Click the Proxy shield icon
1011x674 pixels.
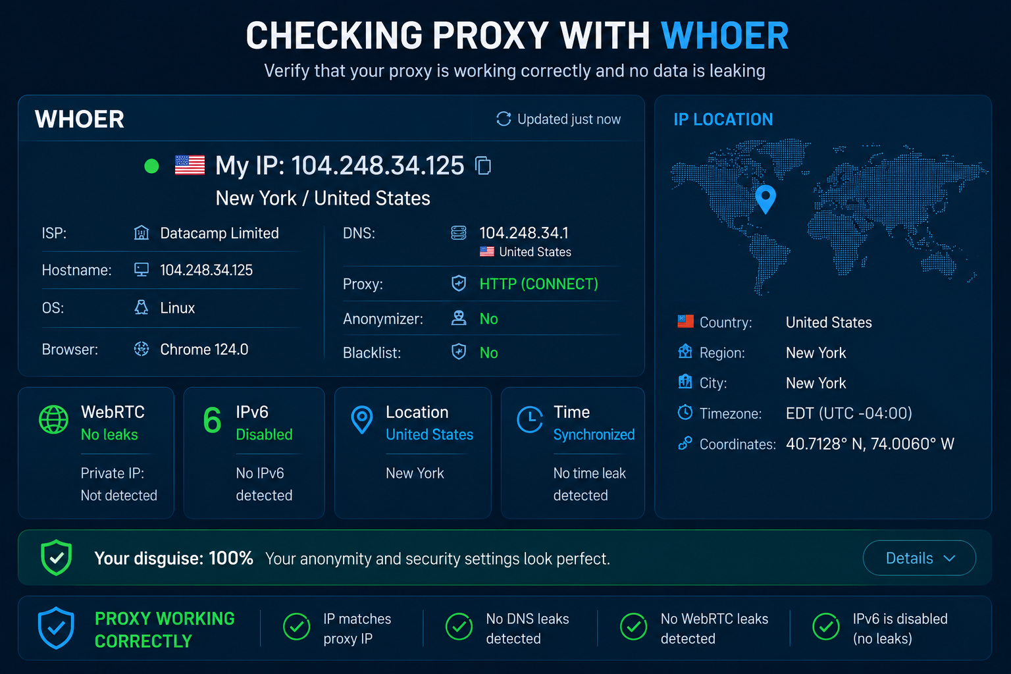[x=459, y=284]
